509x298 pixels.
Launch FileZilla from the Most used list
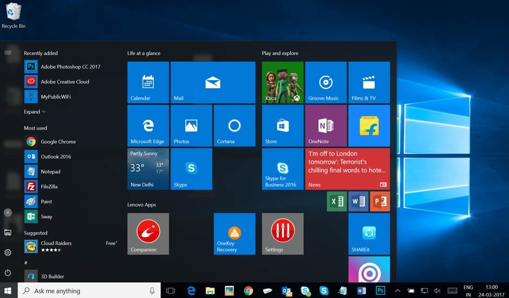pos(70,186)
